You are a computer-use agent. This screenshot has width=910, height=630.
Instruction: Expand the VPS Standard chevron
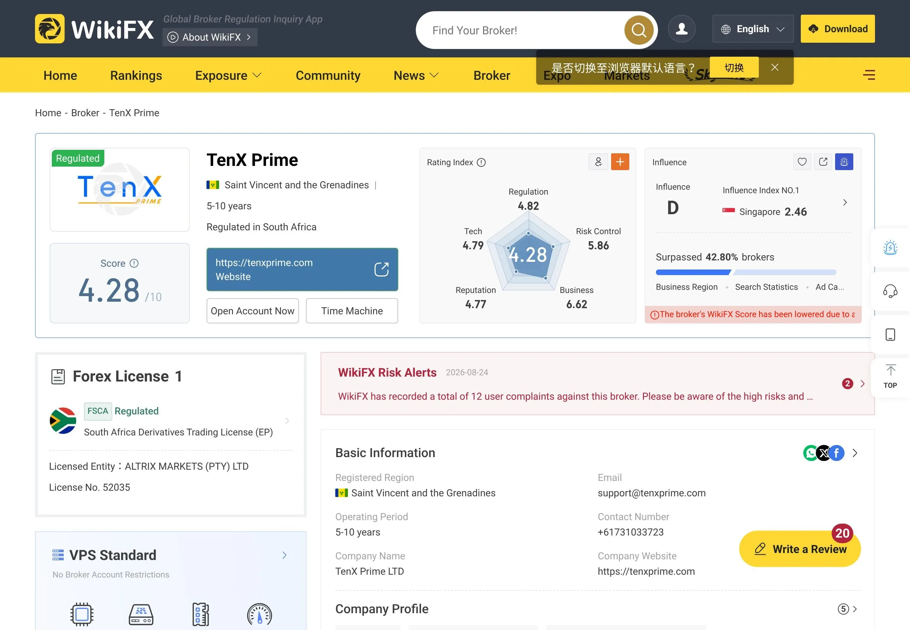pos(285,555)
